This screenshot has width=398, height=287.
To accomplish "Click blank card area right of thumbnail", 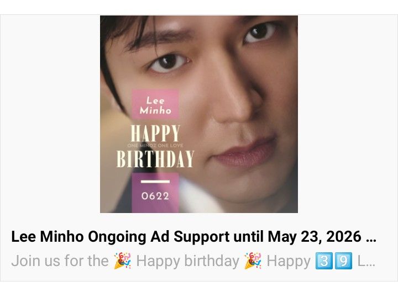I will tap(348, 114).
